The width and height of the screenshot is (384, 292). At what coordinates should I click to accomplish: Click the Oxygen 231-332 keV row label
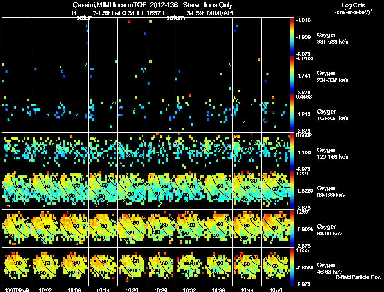click(333, 77)
